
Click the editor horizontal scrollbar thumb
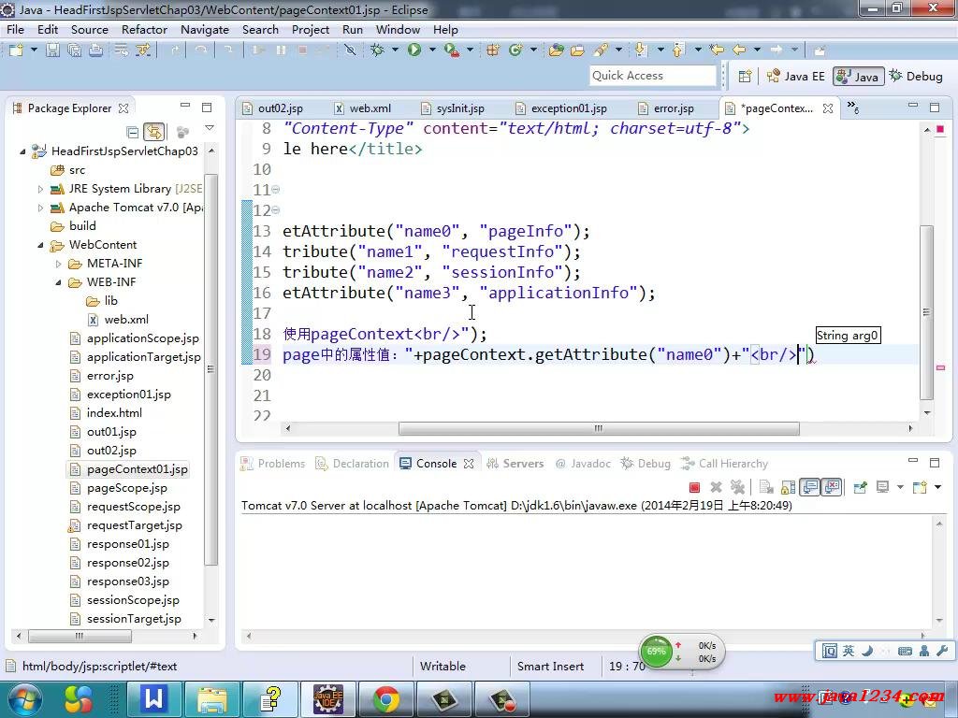click(x=599, y=429)
